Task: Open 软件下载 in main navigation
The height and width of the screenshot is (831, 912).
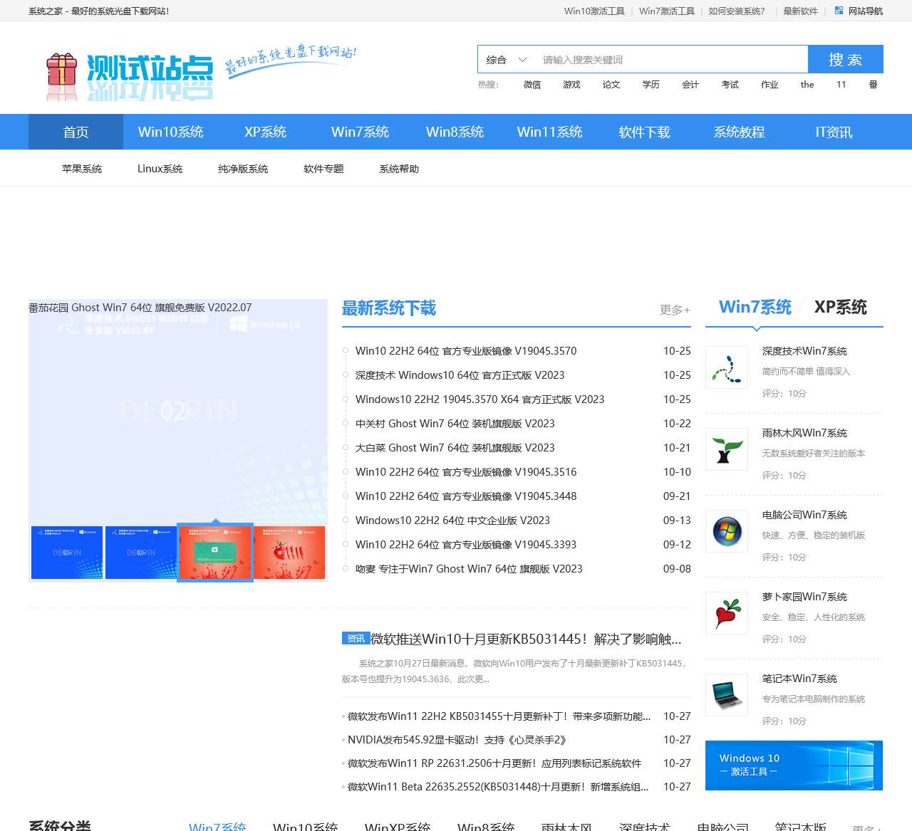Action: (644, 132)
